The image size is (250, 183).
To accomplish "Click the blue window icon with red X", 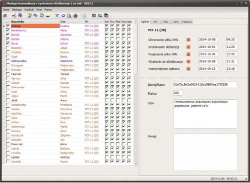I will click(20, 15).
